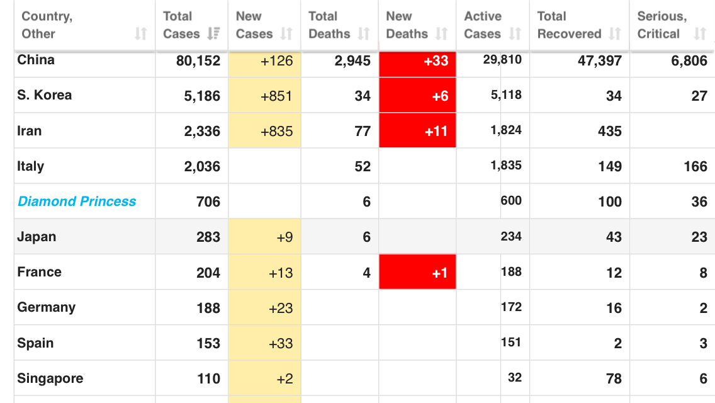Click China's total recovered value 47,397
This screenshot has height=403, width=715.
pyautogui.click(x=599, y=61)
